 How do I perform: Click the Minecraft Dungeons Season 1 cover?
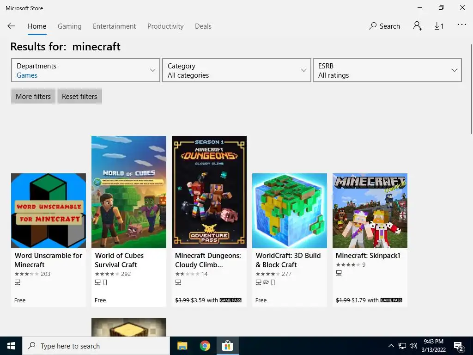pyautogui.click(x=209, y=192)
